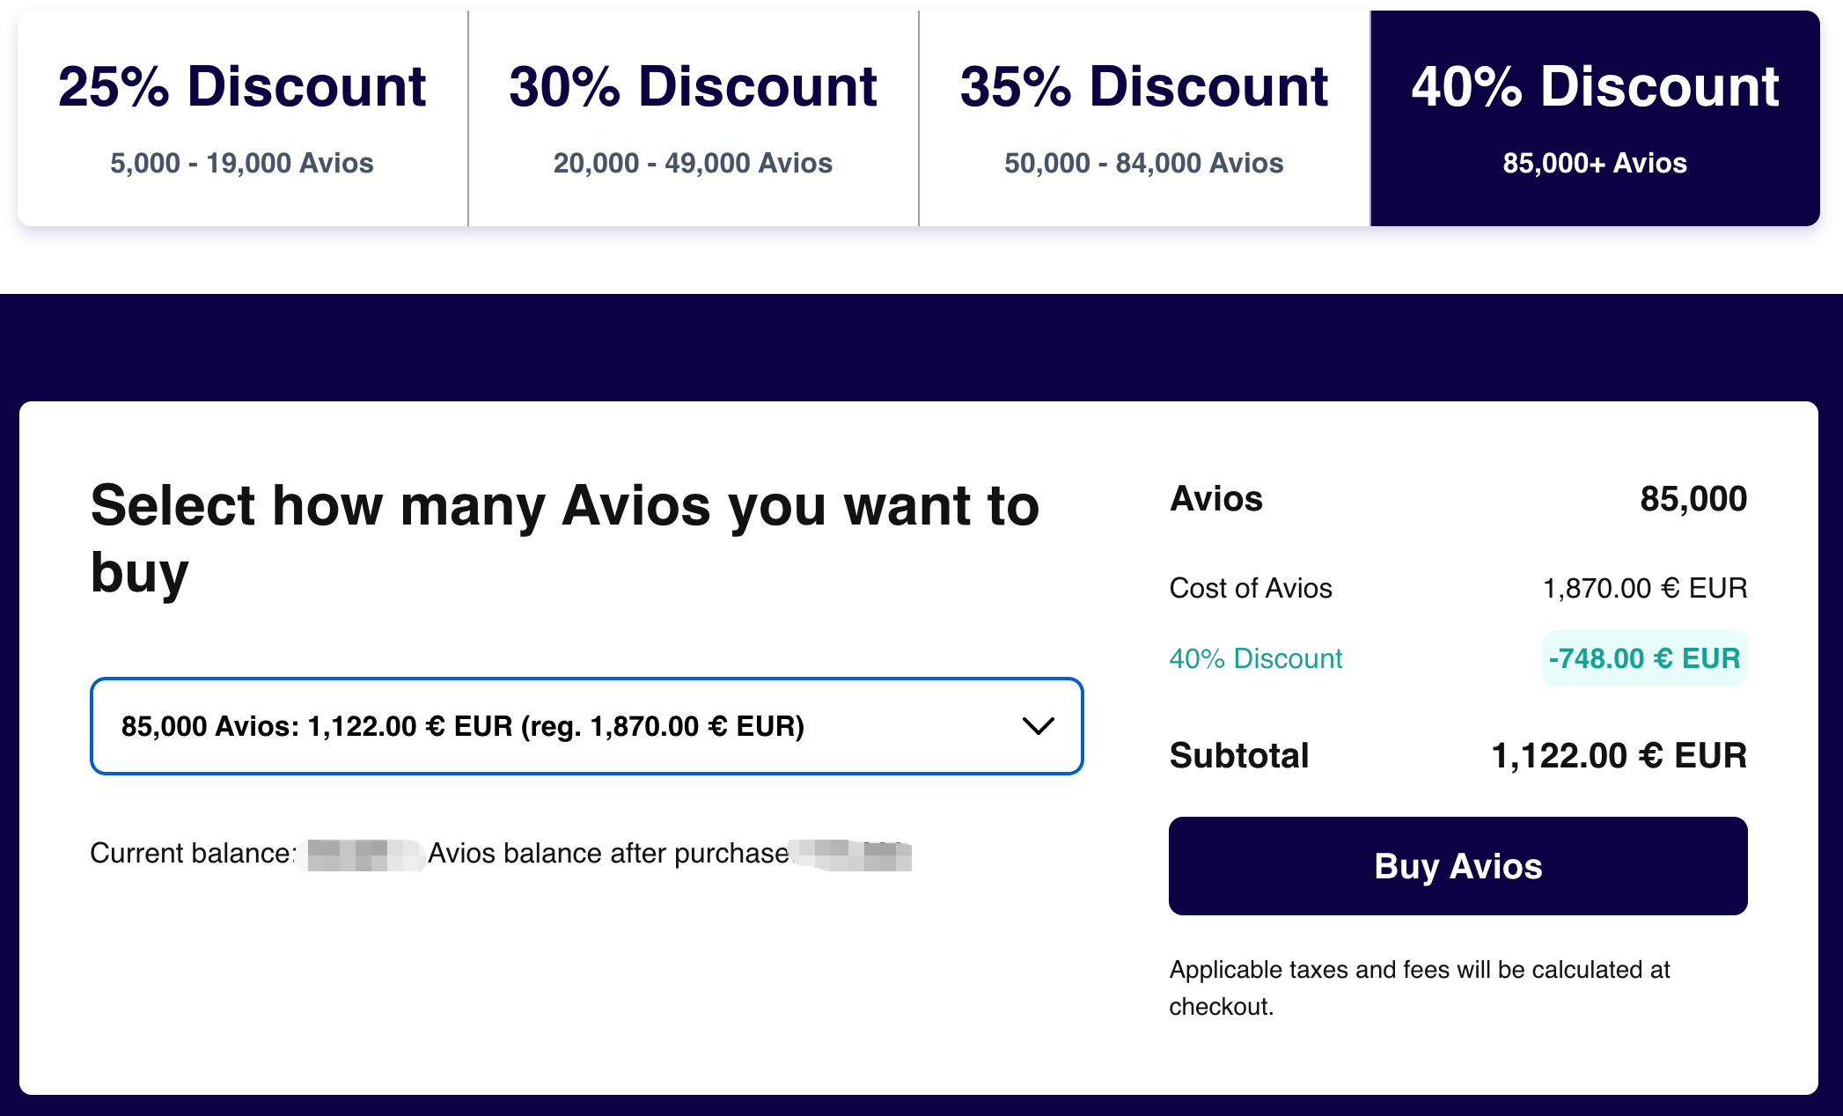Viewport: 1843px width, 1116px height.
Task: Pick the highlighted 40% Discount tier heading
Action: (1595, 87)
